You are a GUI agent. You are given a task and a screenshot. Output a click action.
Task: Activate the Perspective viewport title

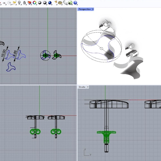[x=85, y=9]
